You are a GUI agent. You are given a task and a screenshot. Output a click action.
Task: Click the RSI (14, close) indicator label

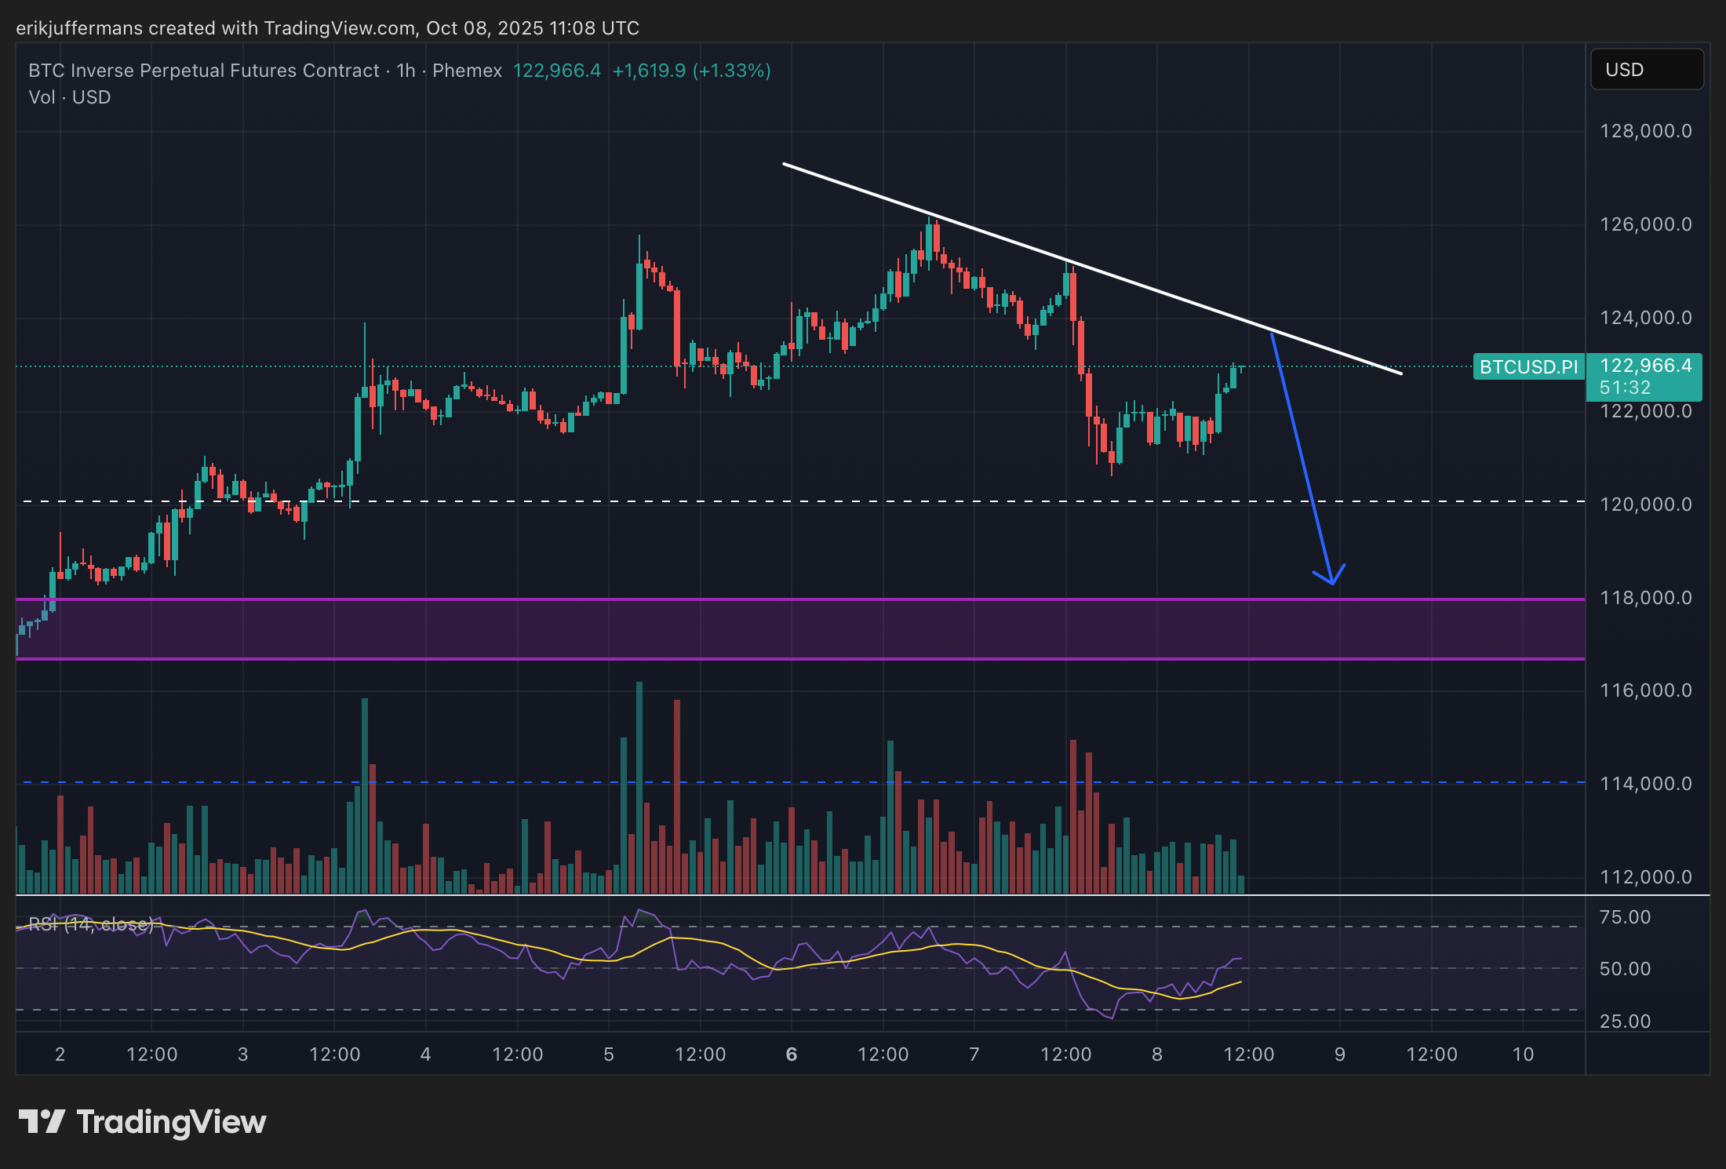(90, 924)
